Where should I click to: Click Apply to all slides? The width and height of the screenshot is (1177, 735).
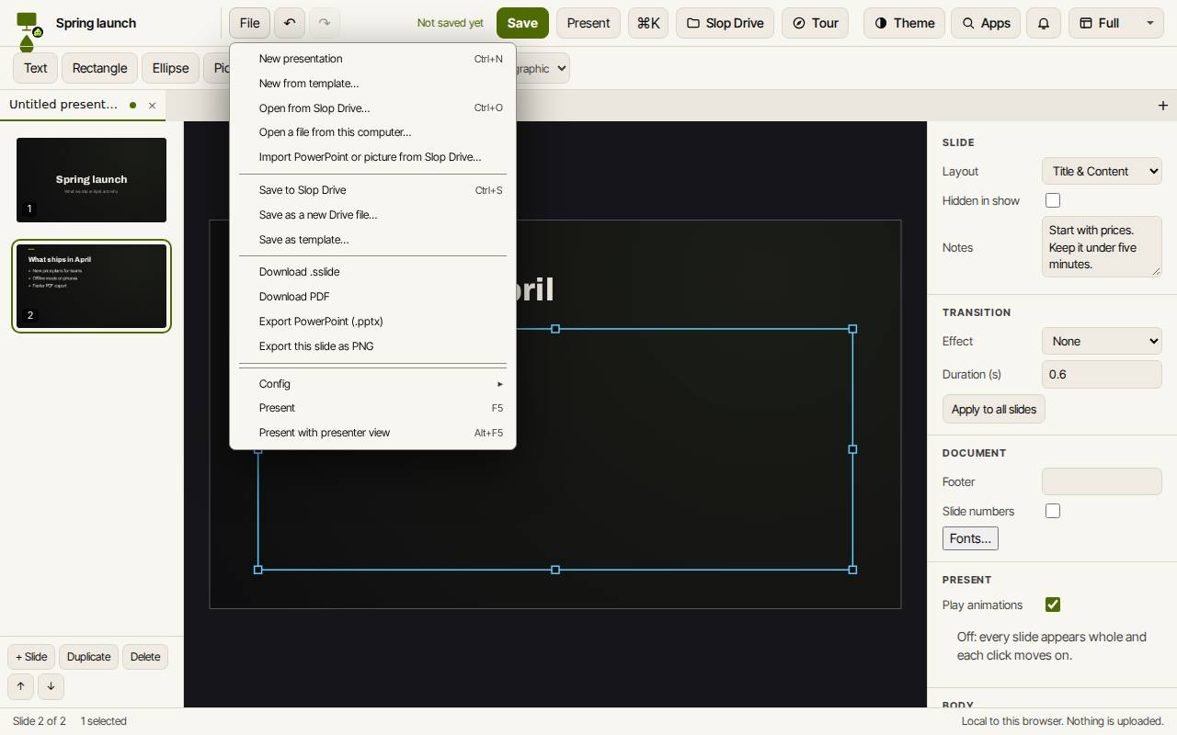click(x=994, y=409)
